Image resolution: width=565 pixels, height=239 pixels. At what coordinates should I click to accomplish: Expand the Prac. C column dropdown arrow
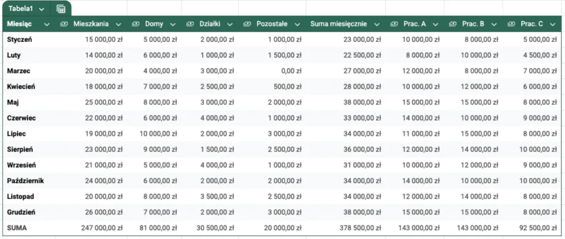(x=552, y=24)
